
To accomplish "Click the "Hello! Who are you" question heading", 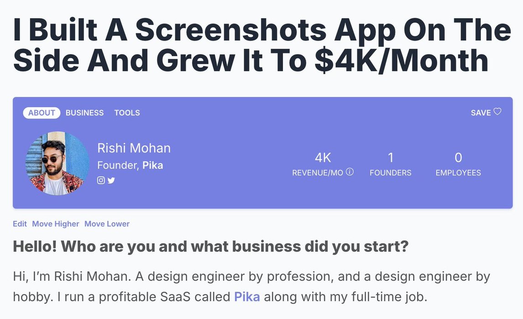I will pyautogui.click(x=210, y=247).
